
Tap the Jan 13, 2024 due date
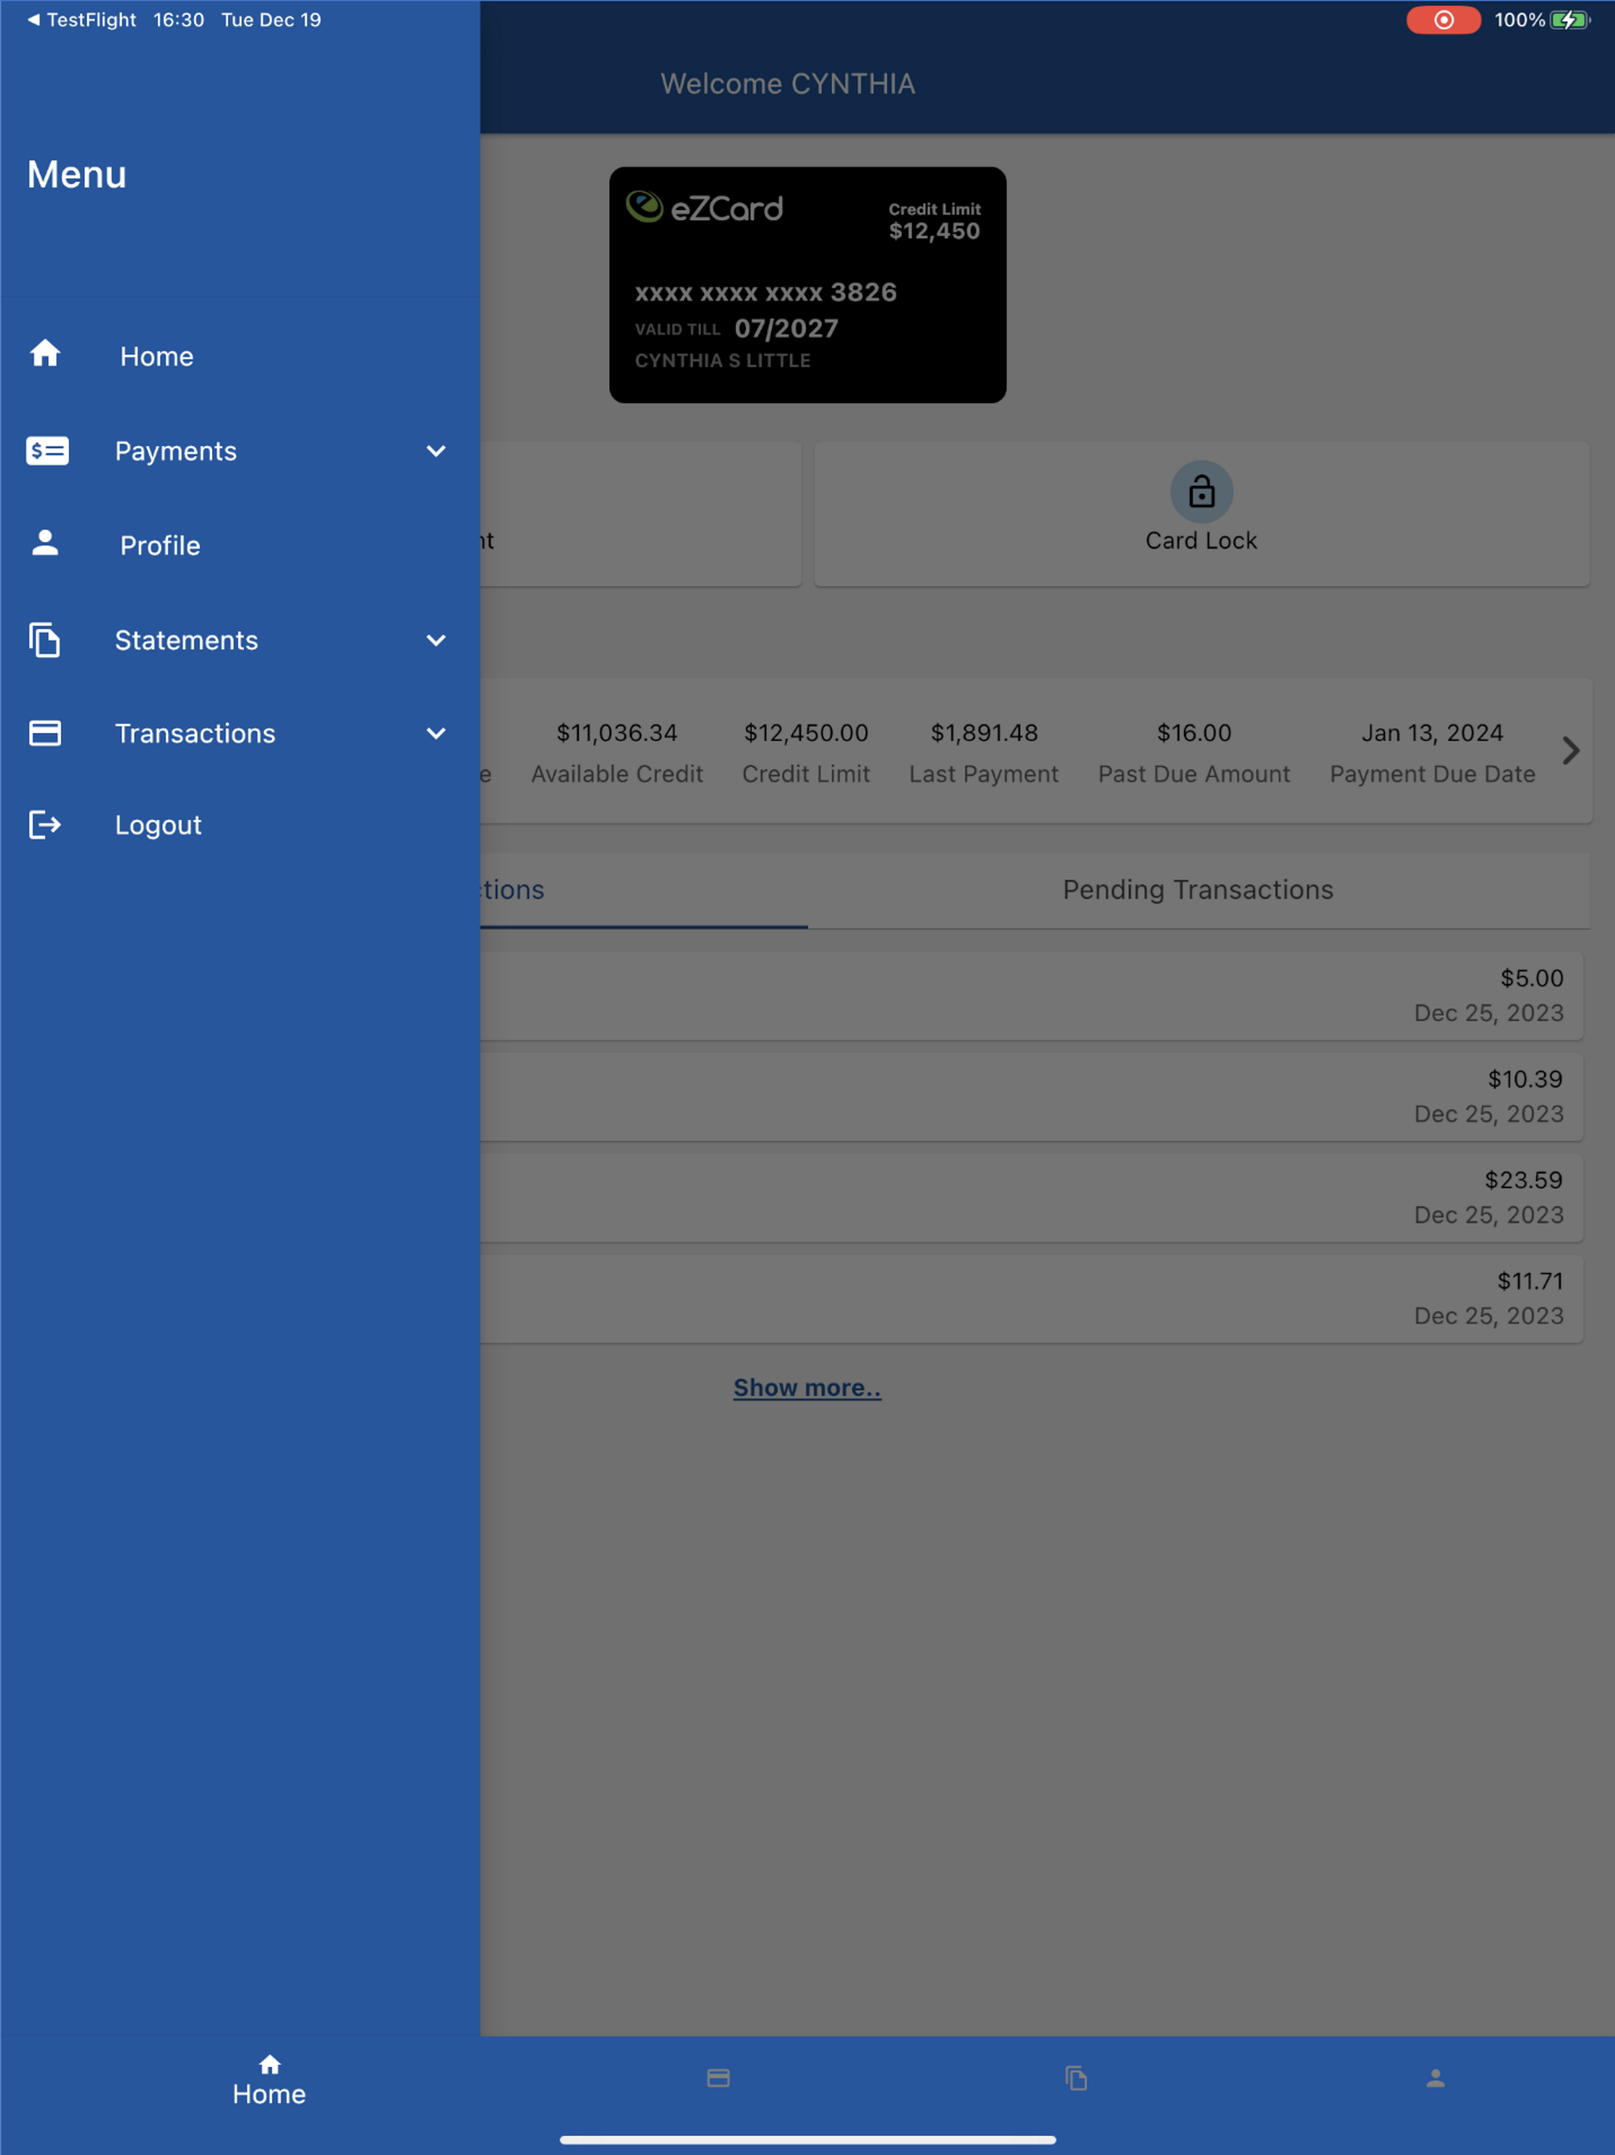coord(1432,733)
